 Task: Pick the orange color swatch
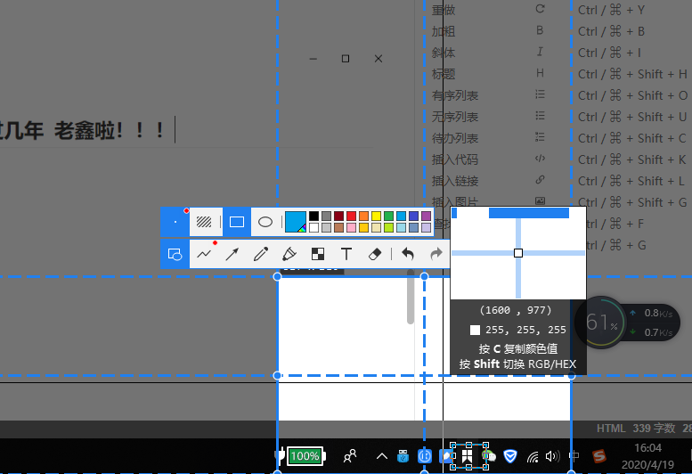[363, 216]
